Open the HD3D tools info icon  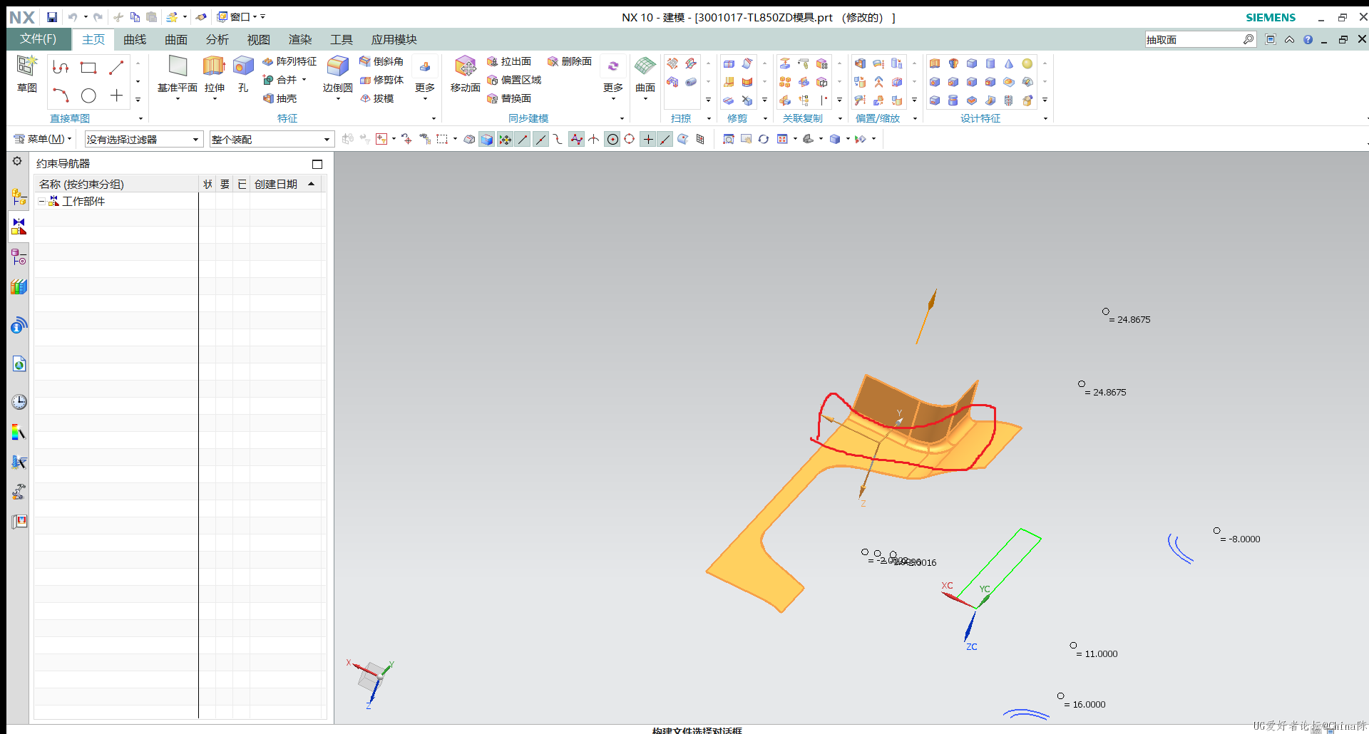coord(19,326)
